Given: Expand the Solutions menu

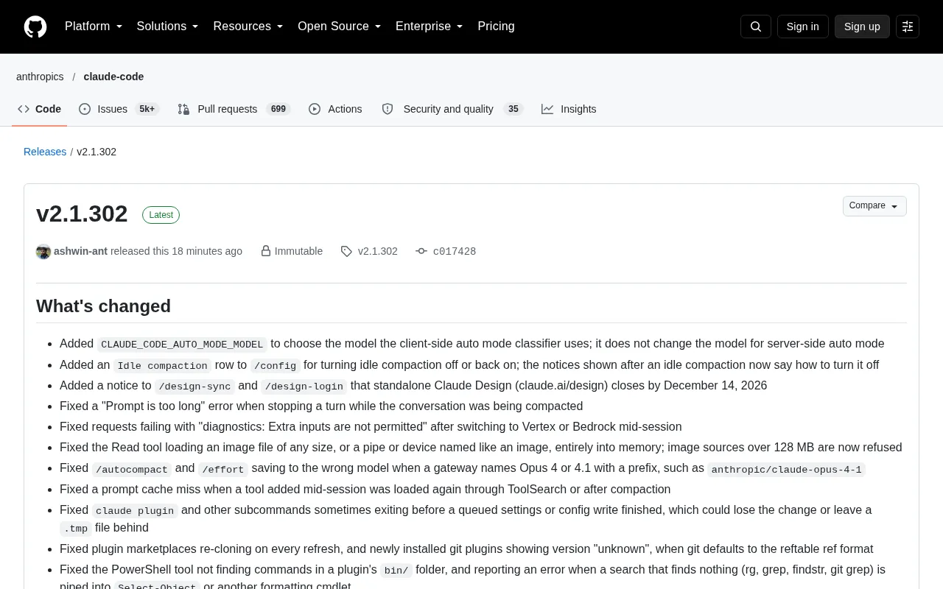Looking at the screenshot, I should 167,27.
